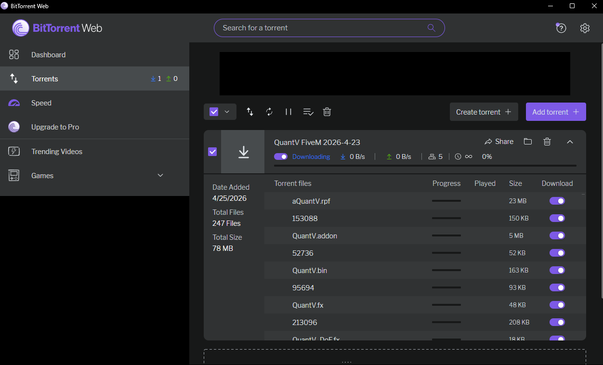This screenshot has width=603, height=365.
Task: Disable download for QuantV.addon
Action: tap(557, 235)
